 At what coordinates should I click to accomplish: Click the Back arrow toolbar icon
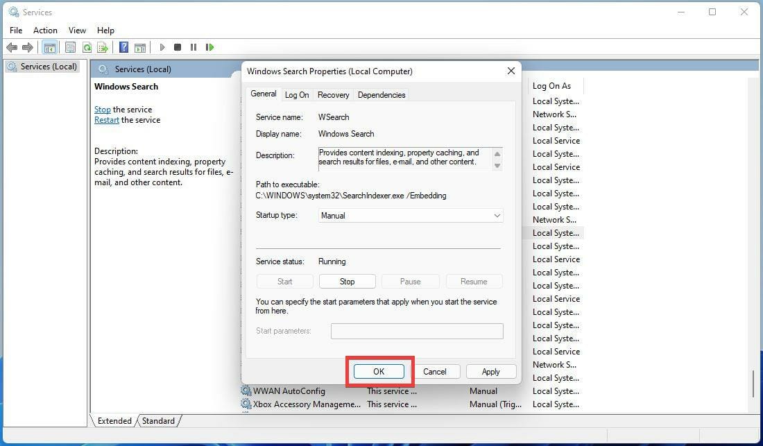[x=12, y=47]
